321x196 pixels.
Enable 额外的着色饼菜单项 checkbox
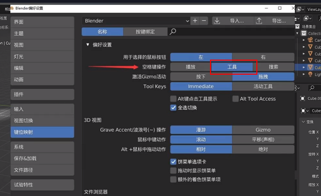click(173, 179)
